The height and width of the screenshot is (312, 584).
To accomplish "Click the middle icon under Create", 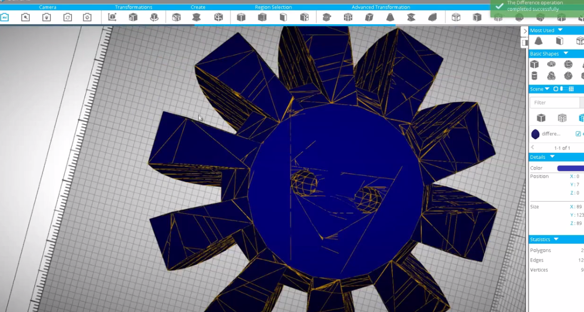I will tap(196, 17).
